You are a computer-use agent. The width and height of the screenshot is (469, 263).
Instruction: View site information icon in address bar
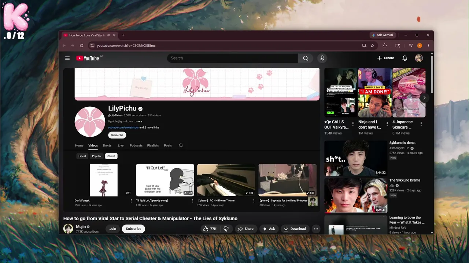click(92, 46)
